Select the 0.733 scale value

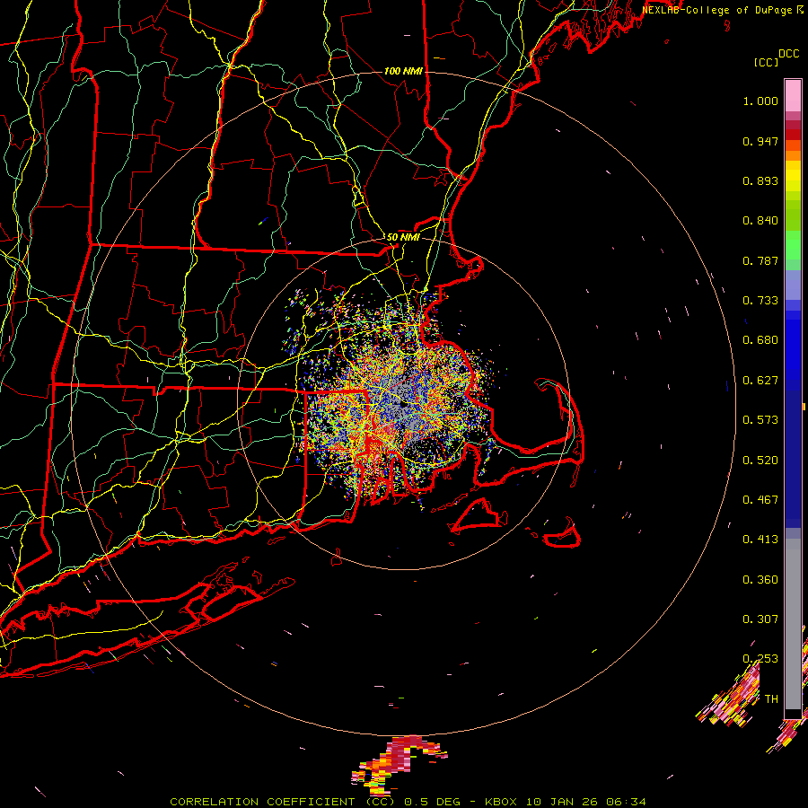tap(760, 301)
